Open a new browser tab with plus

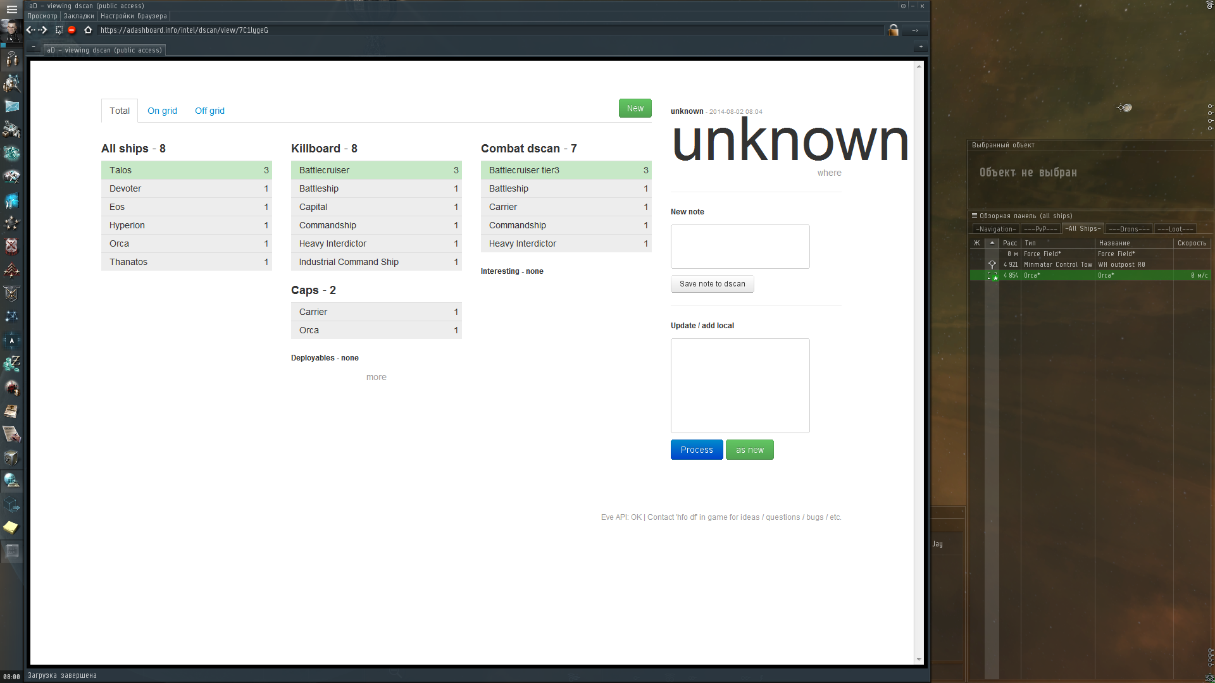pyautogui.click(x=921, y=46)
